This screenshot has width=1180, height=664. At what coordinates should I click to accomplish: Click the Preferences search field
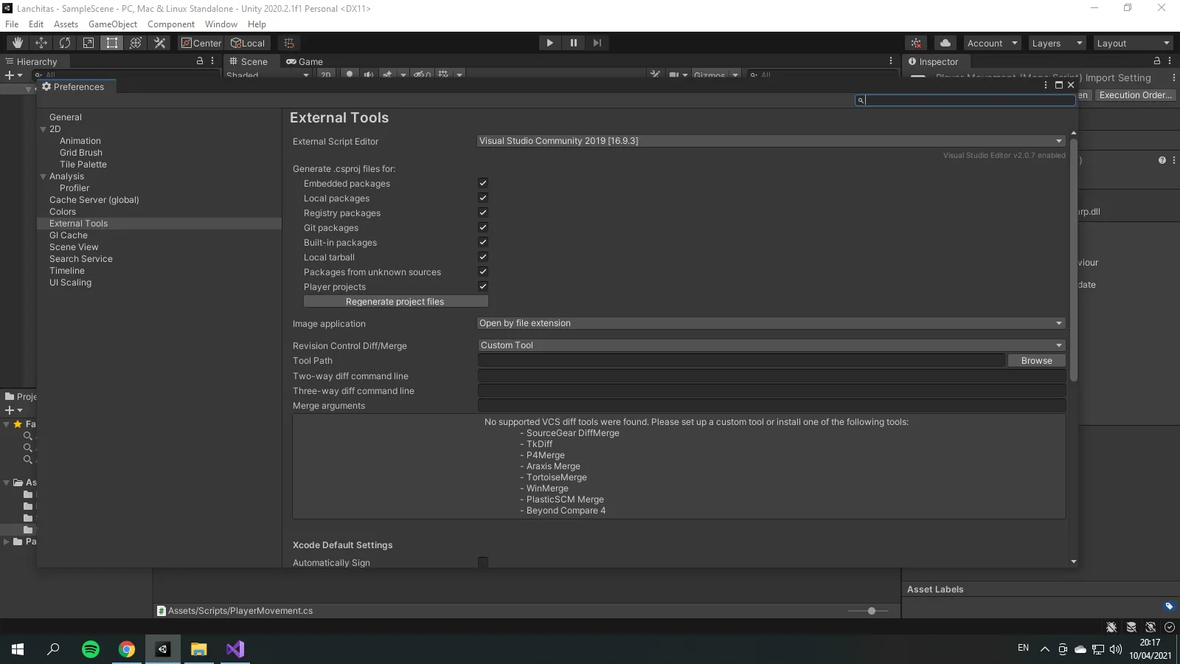pyautogui.click(x=965, y=100)
